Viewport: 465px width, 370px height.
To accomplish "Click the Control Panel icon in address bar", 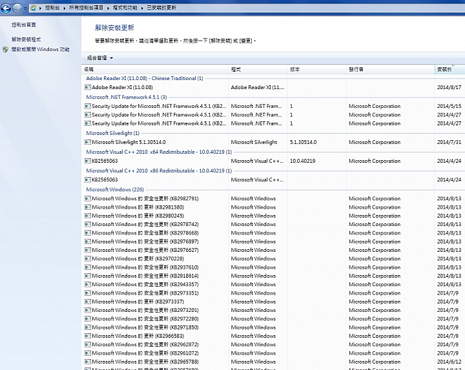I will (x=33, y=8).
